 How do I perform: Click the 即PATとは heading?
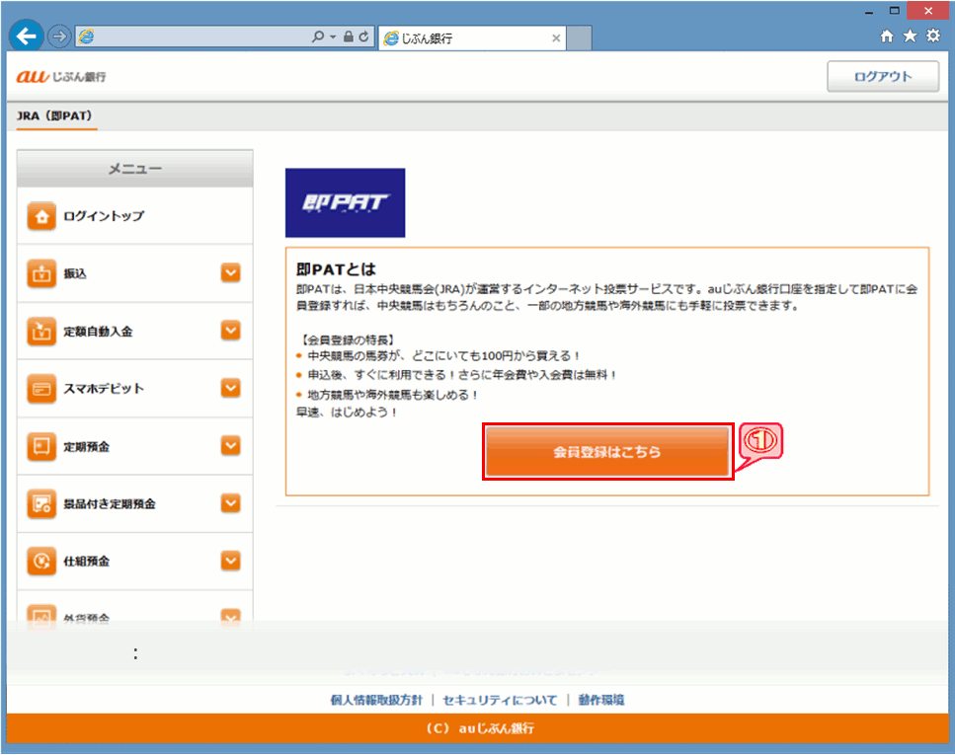tap(336, 269)
